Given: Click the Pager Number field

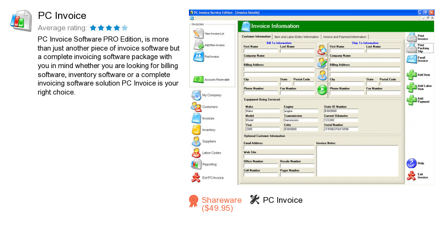Looking at the screenshot, I should click(297, 174).
